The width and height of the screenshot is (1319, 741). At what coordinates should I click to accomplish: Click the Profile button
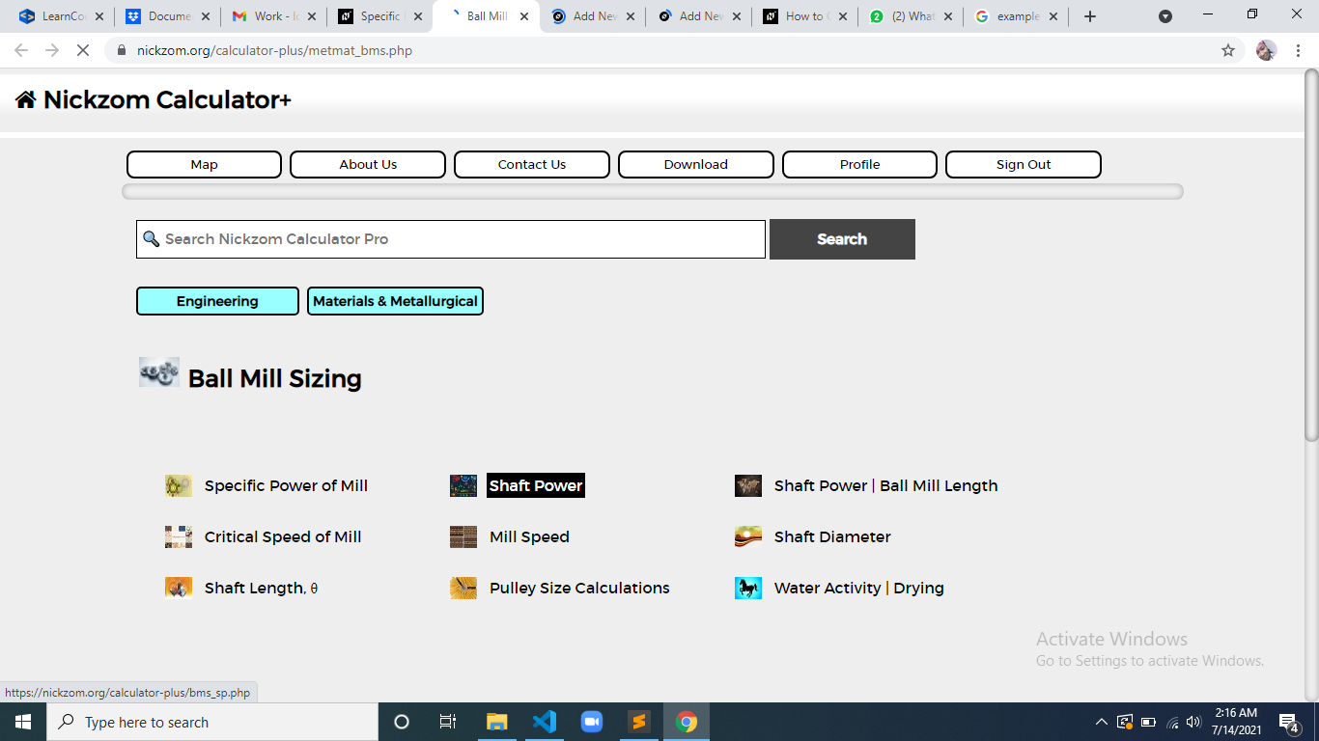(859, 165)
